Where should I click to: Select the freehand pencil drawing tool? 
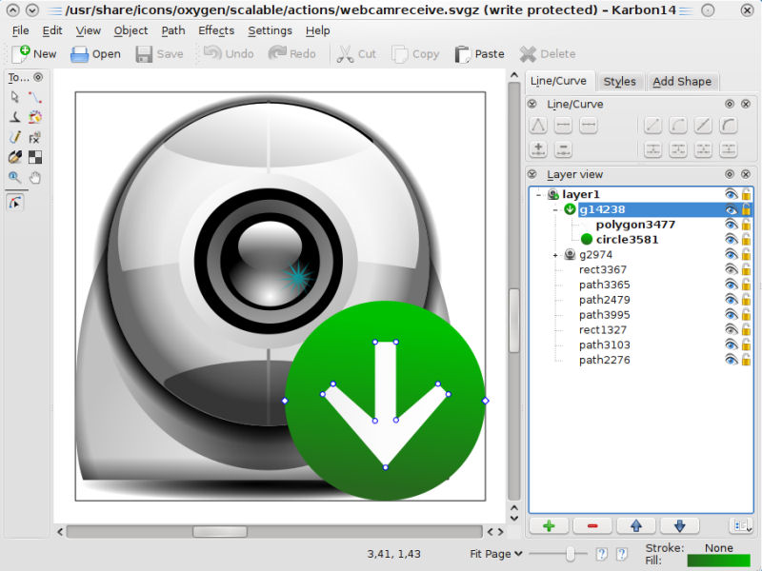coord(13,138)
